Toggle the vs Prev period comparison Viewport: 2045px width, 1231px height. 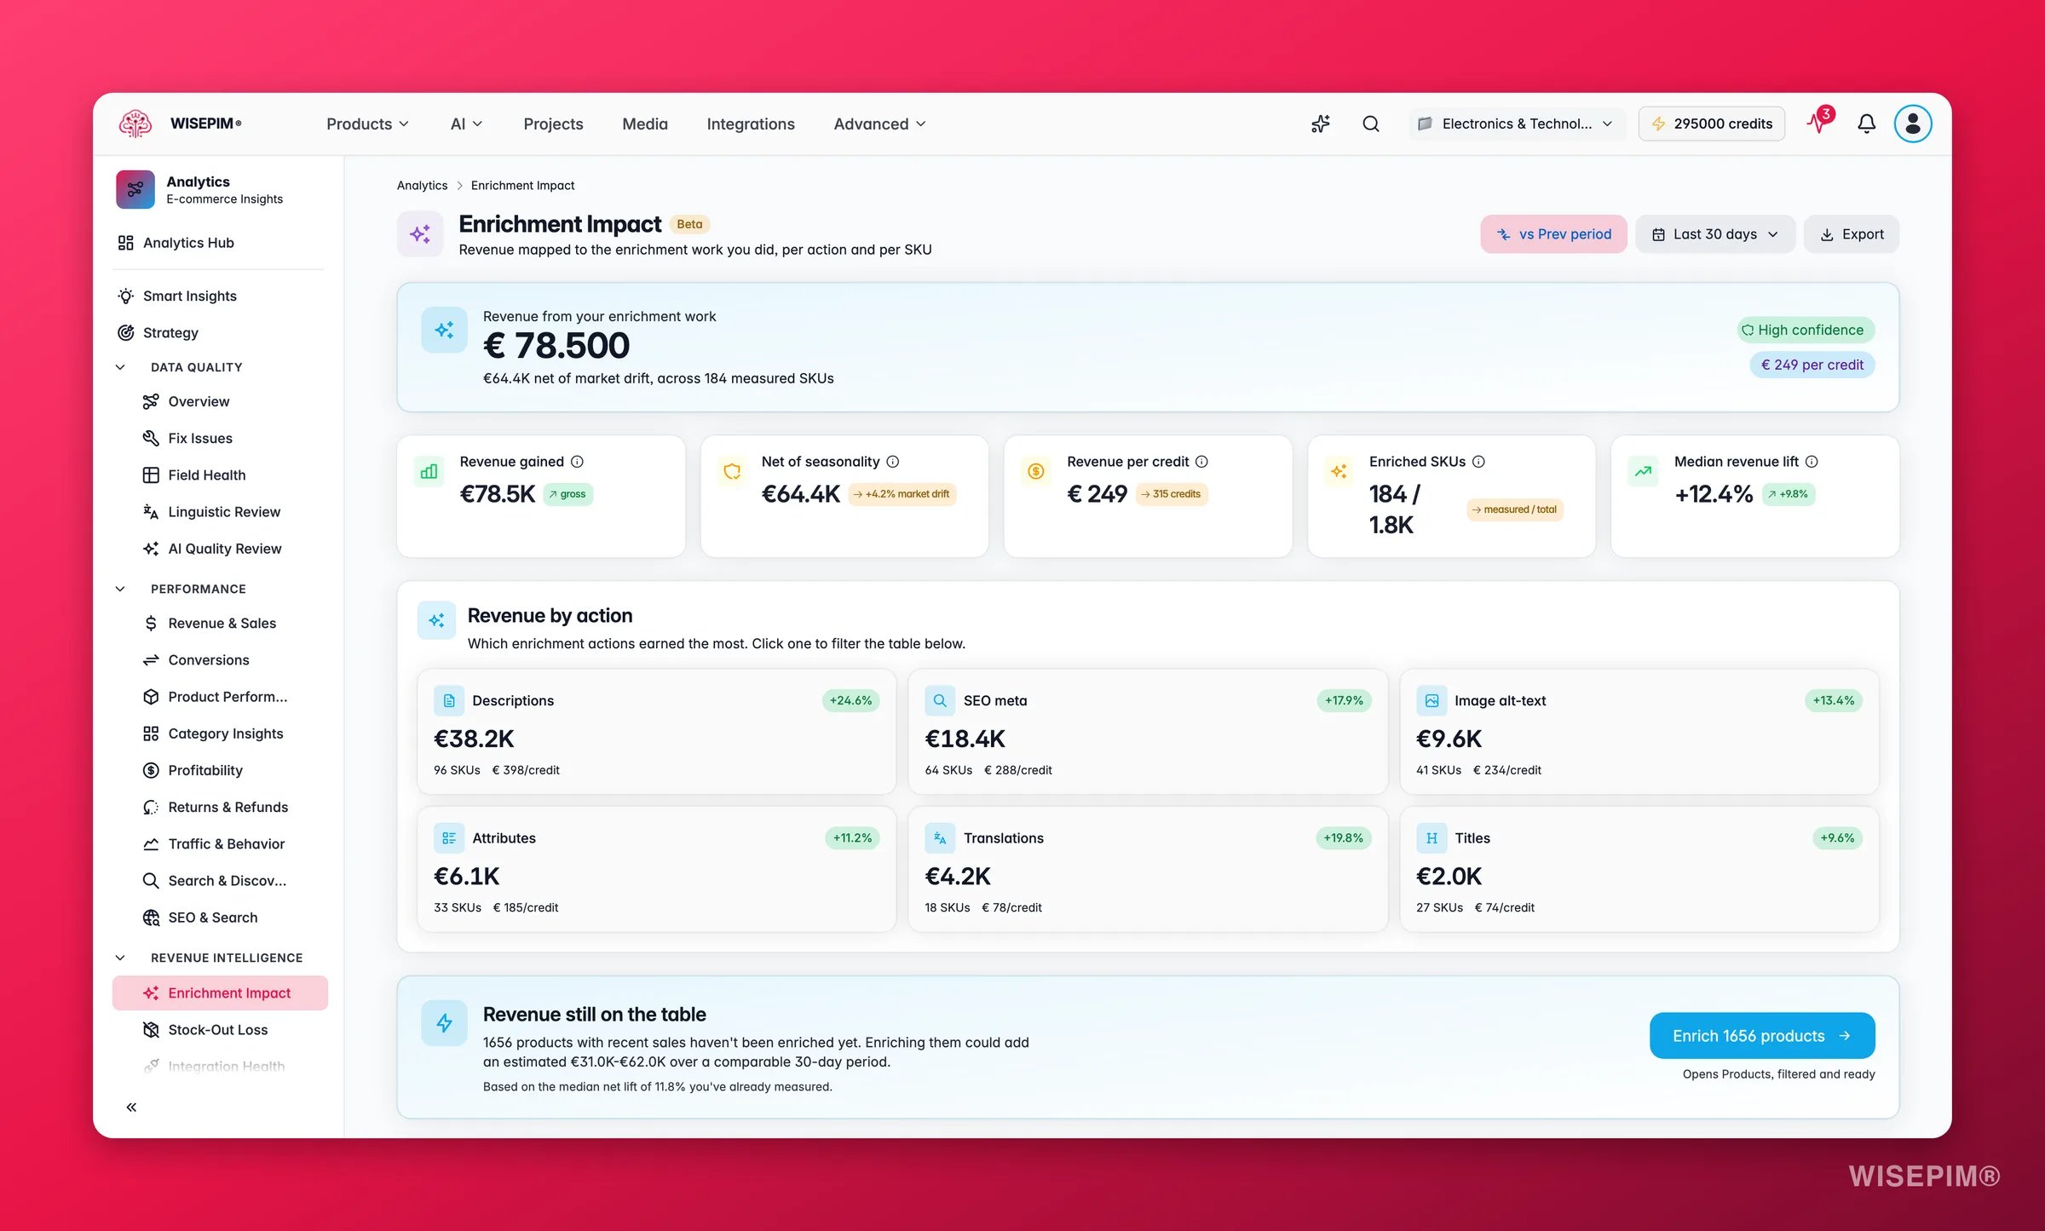pos(1553,233)
